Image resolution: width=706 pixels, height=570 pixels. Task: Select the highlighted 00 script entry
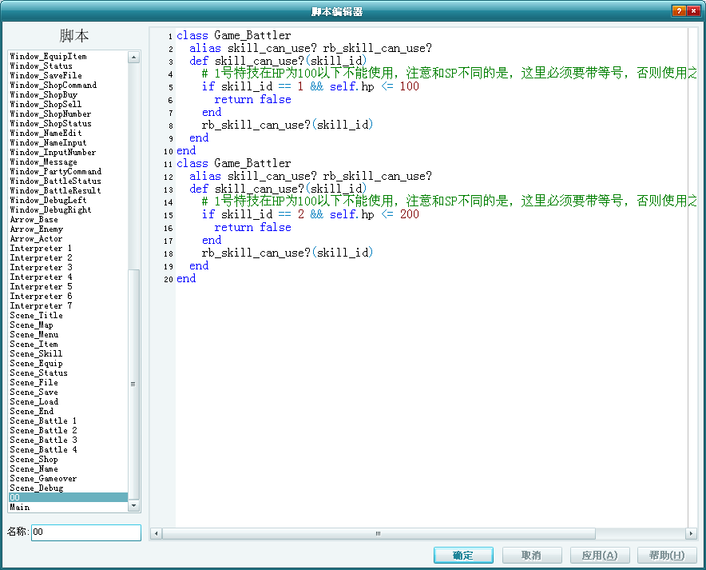pyautogui.click(x=68, y=497)
